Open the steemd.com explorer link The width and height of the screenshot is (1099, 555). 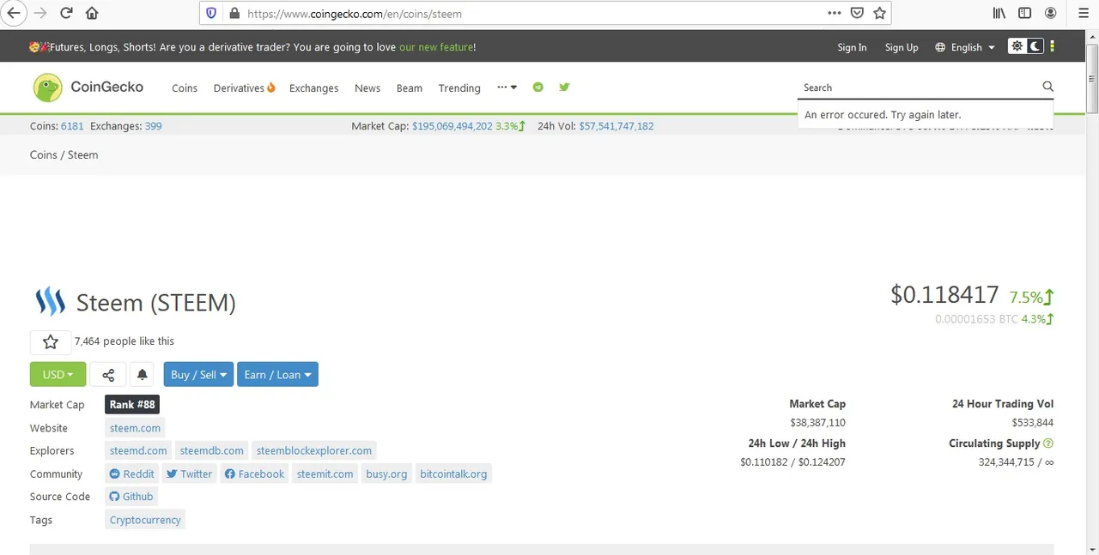[138, 451]
